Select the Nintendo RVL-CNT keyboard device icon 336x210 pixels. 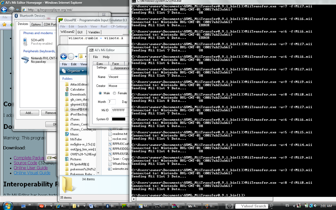25,60
